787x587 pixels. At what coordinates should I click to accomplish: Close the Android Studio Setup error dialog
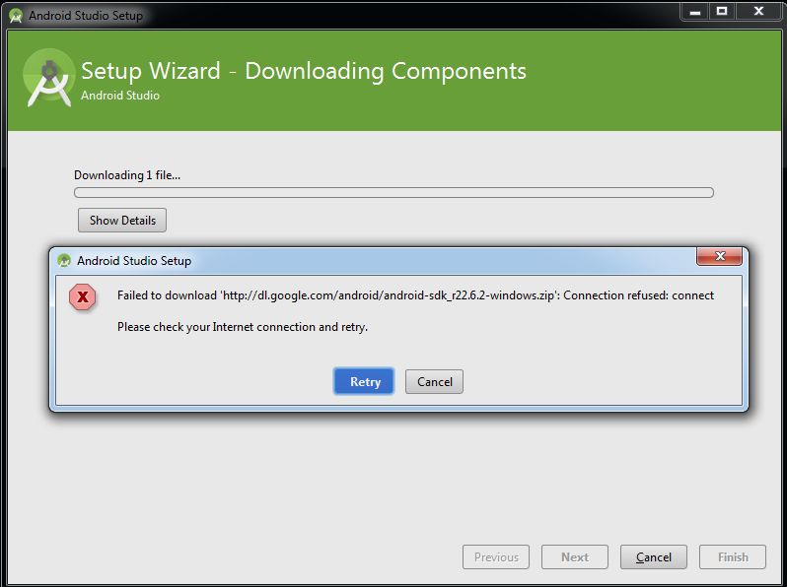coord(719,256)
